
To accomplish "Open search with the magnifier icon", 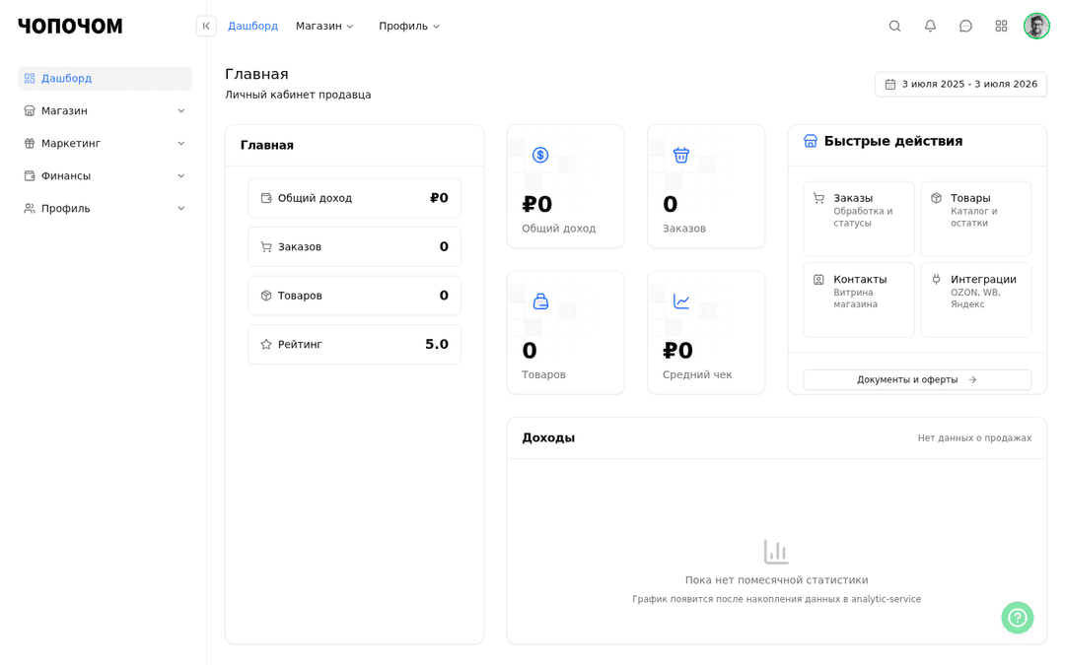I will coord(894,26).
